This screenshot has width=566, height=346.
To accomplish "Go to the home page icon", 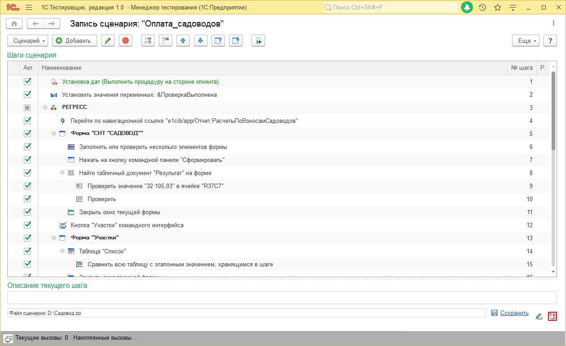I will coord(14,23).
